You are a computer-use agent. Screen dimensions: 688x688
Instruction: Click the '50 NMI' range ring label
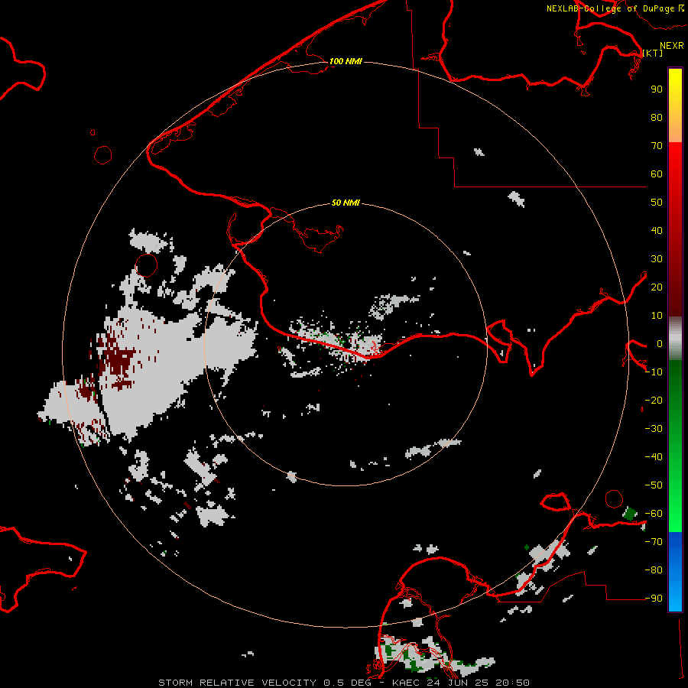(346, 203)
